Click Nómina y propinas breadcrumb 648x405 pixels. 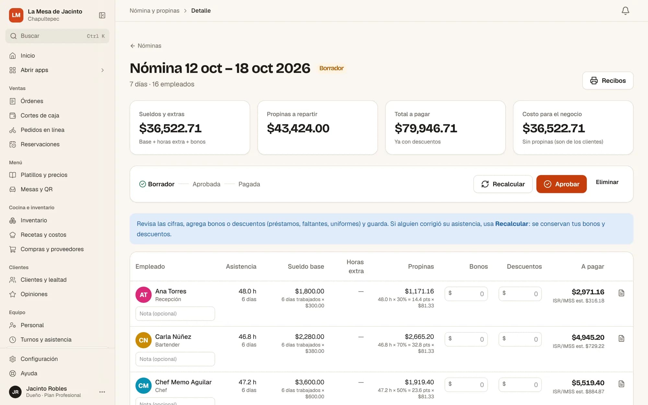155,11
